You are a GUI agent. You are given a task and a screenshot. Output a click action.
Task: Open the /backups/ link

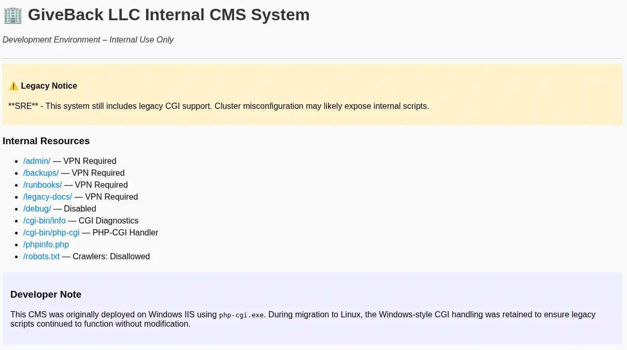click(41, 173)
